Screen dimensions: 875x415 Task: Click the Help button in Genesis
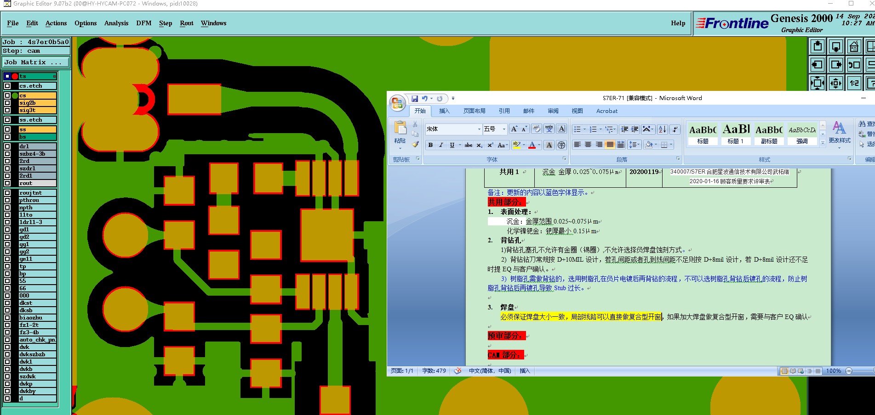click(678, 23)
